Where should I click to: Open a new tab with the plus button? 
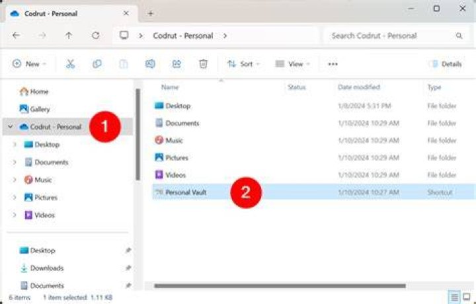click(151, 13)
